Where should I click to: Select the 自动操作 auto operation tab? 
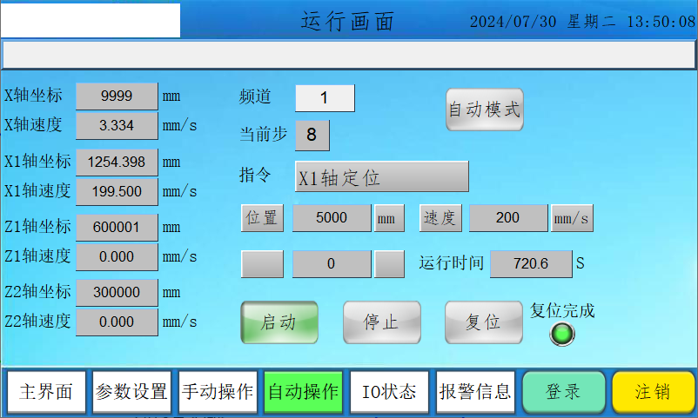[x=303, y=392]
